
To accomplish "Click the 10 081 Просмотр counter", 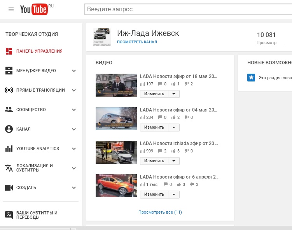I will point(266,38).
